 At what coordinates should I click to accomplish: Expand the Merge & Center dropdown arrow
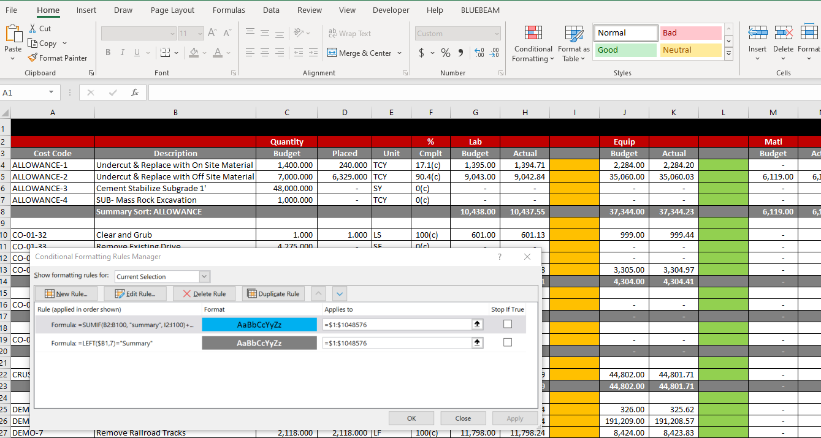pyautogui.click(x=400, y=53)
